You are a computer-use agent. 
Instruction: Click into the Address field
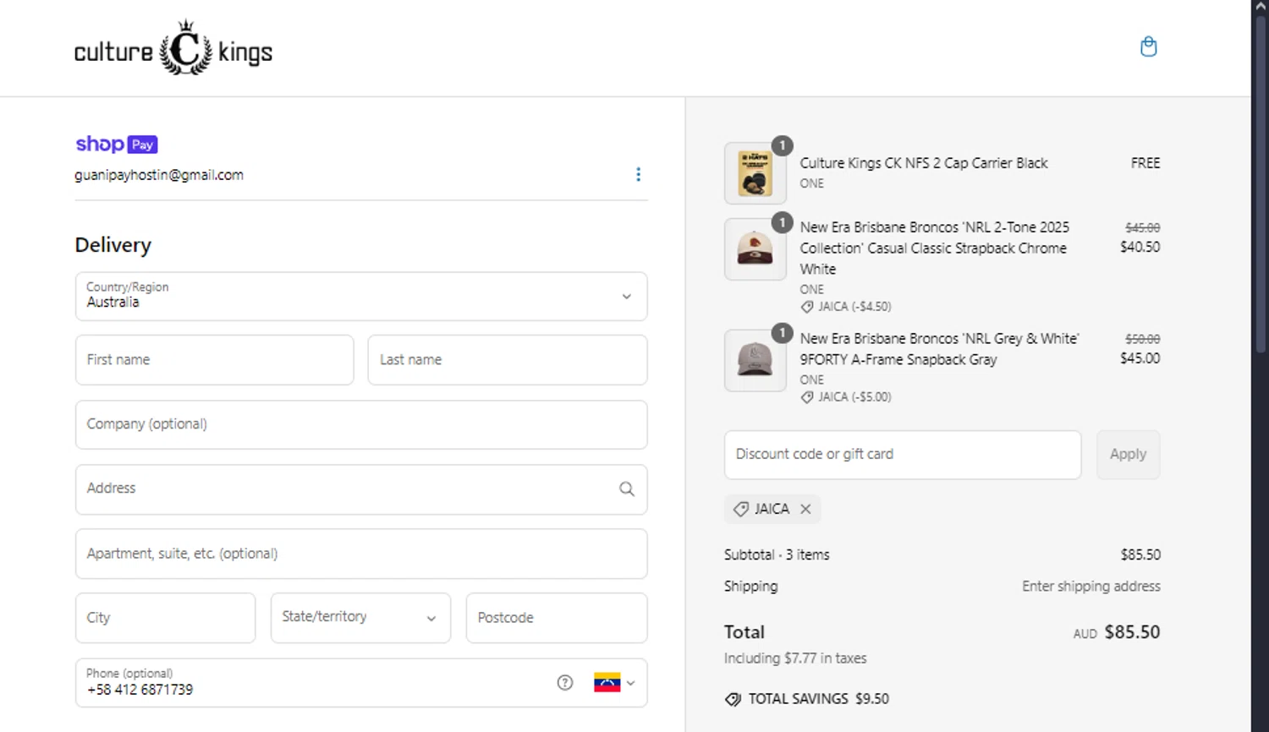point(361,489)
